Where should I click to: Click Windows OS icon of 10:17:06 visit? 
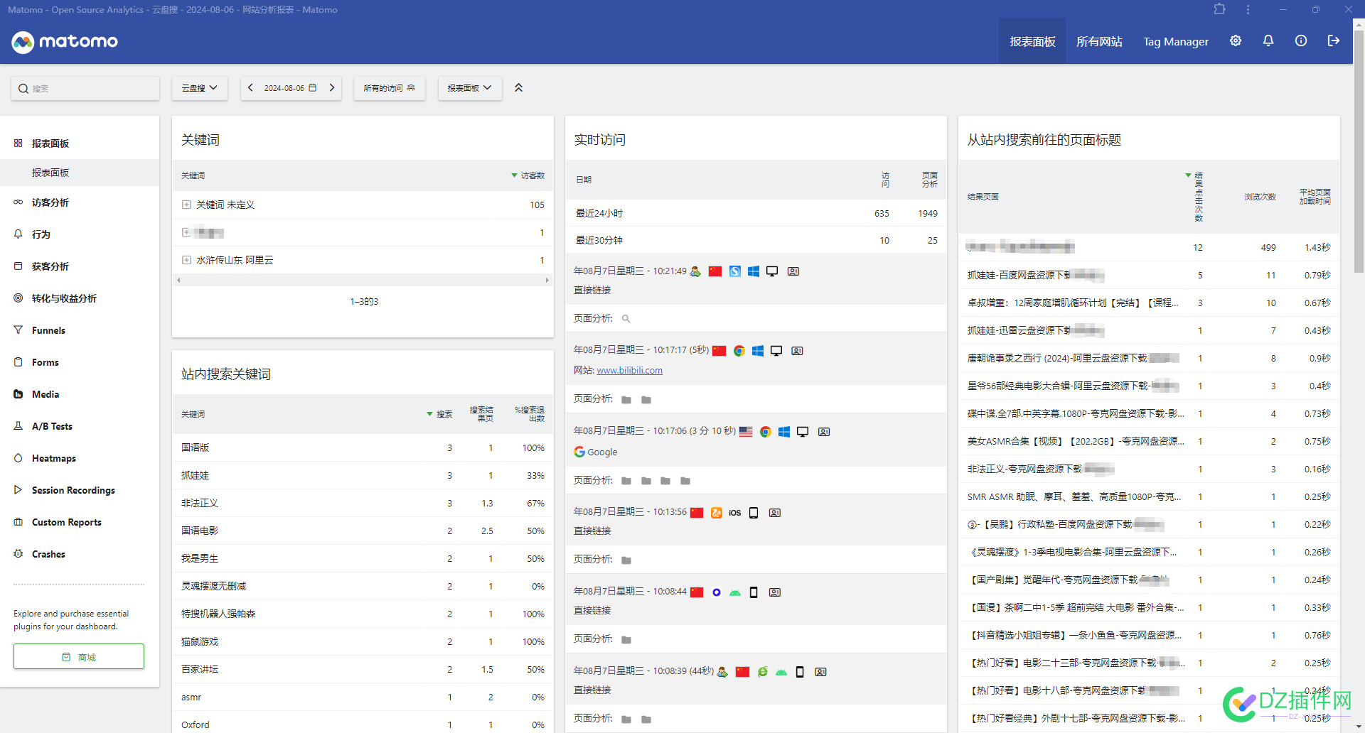784,432
